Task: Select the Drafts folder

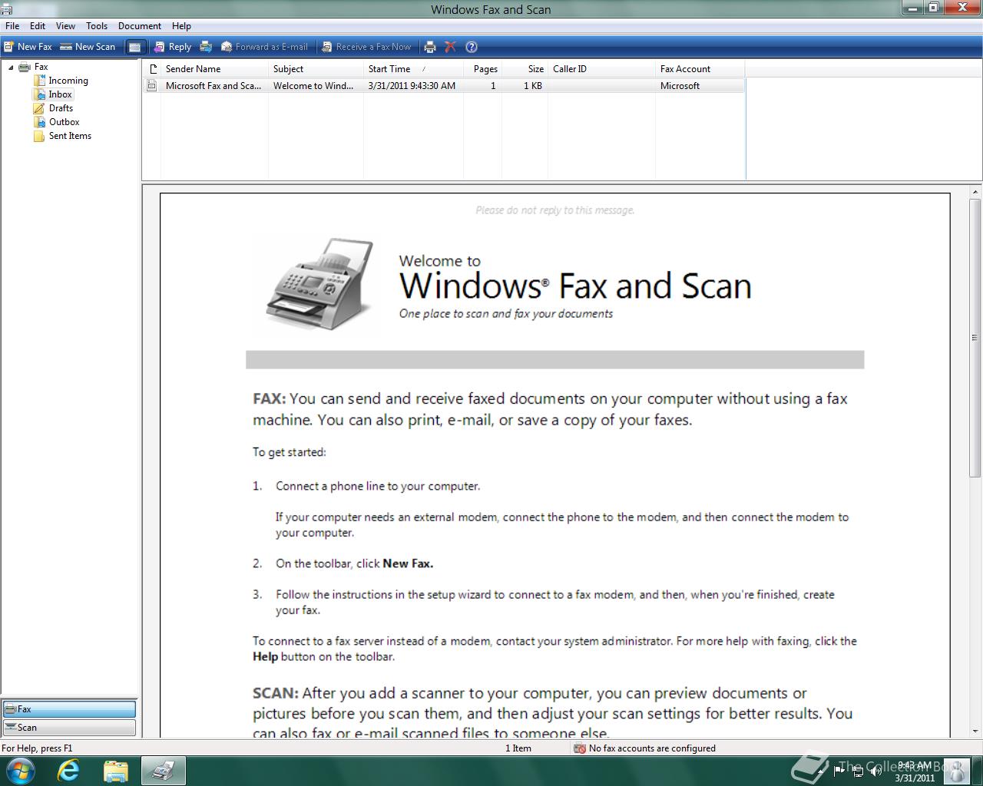Action: point(61,108)
